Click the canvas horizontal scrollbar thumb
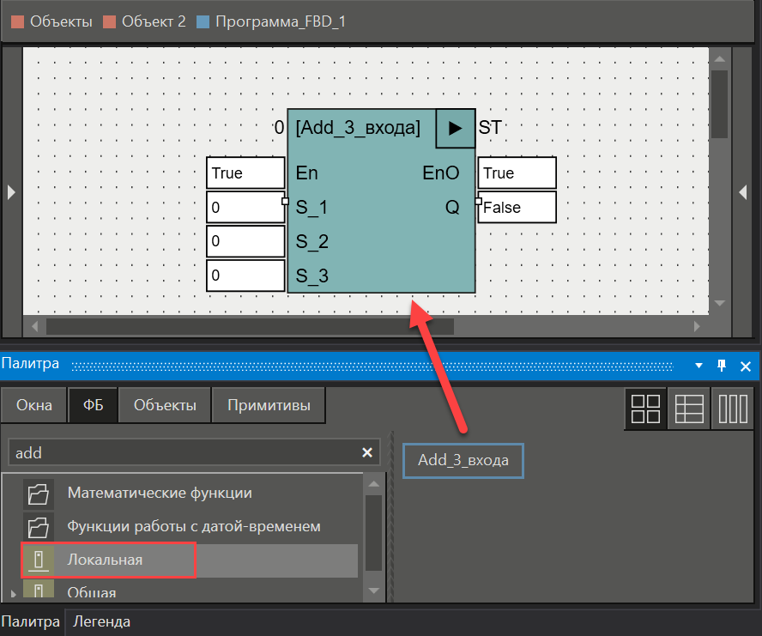 tap(249, 326)
